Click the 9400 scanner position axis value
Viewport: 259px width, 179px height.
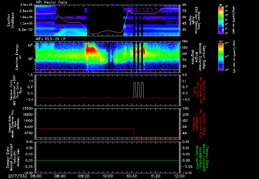pyautogui.click(x=28, y=127)
